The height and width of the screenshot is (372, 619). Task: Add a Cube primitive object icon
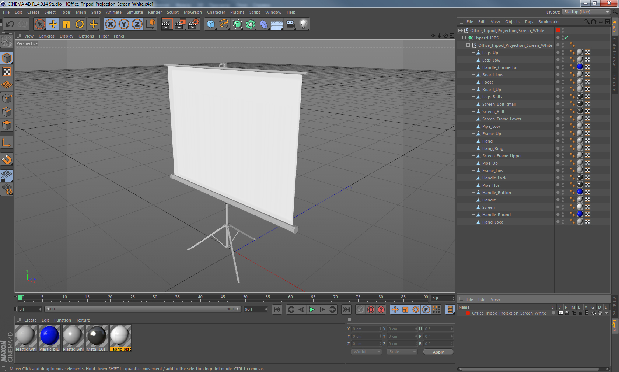coord(211,24)
